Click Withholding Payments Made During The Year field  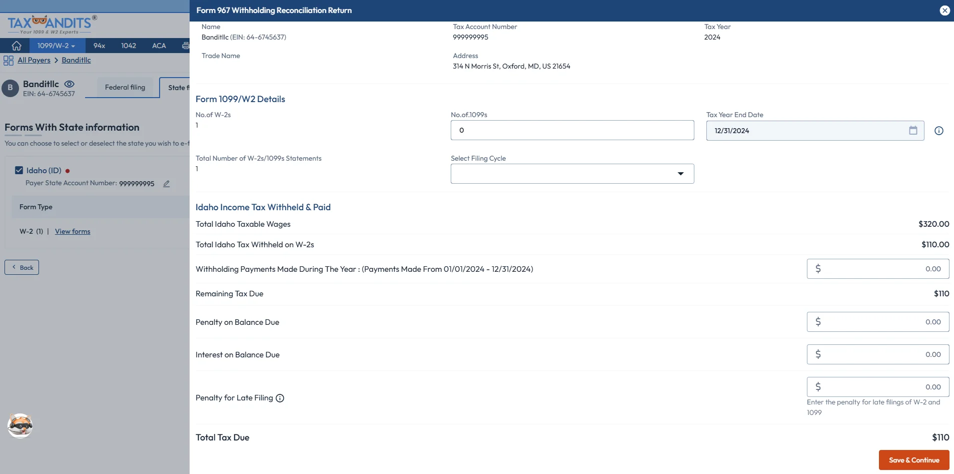(878, 269)
